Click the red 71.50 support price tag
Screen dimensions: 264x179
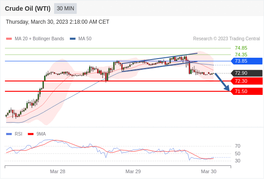[247, 91]
